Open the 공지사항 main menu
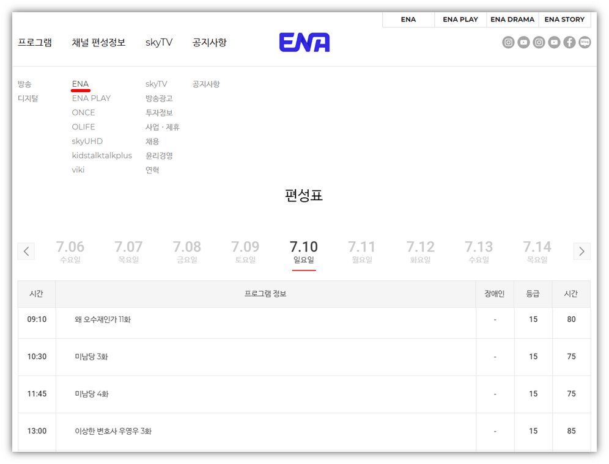The height and width of the screenshot is (464, 609). click(209, 42)
